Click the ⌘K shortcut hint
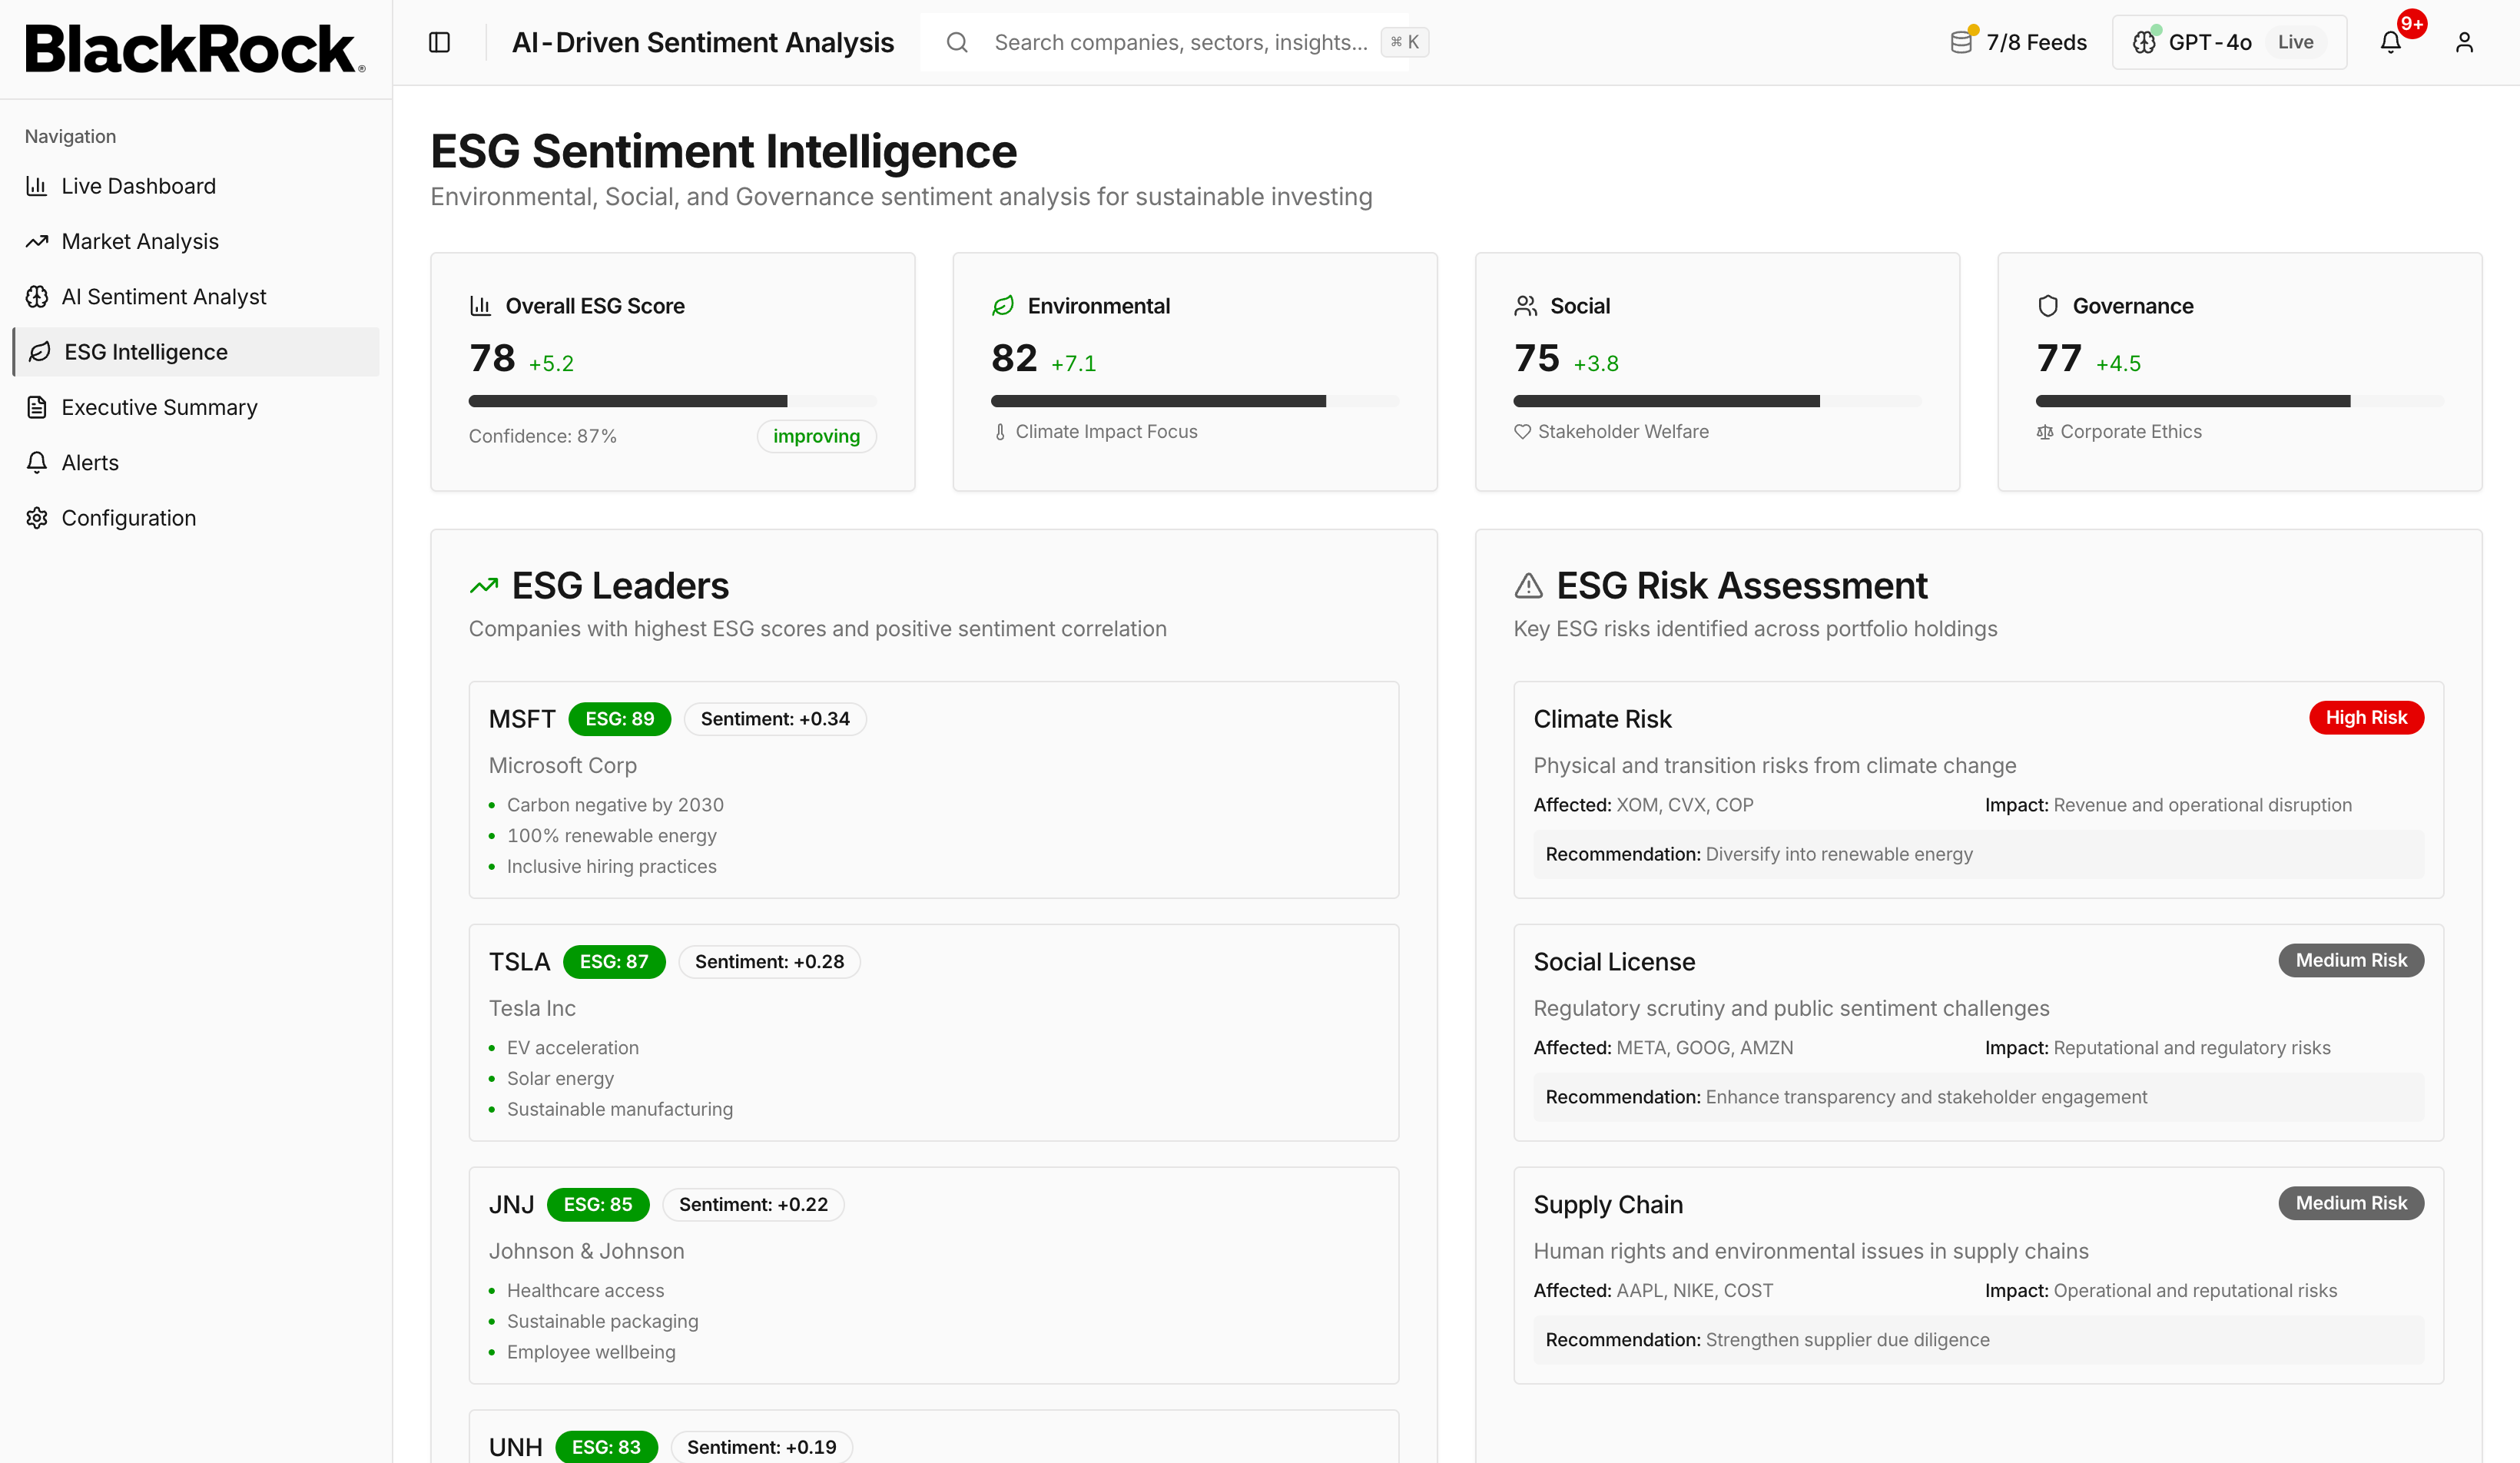2520x1463 pixels. tap(1404, 42)
